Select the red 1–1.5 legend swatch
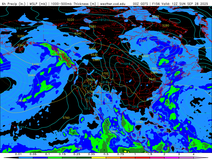This screenshot has height=159, width=212. (142, 158)
